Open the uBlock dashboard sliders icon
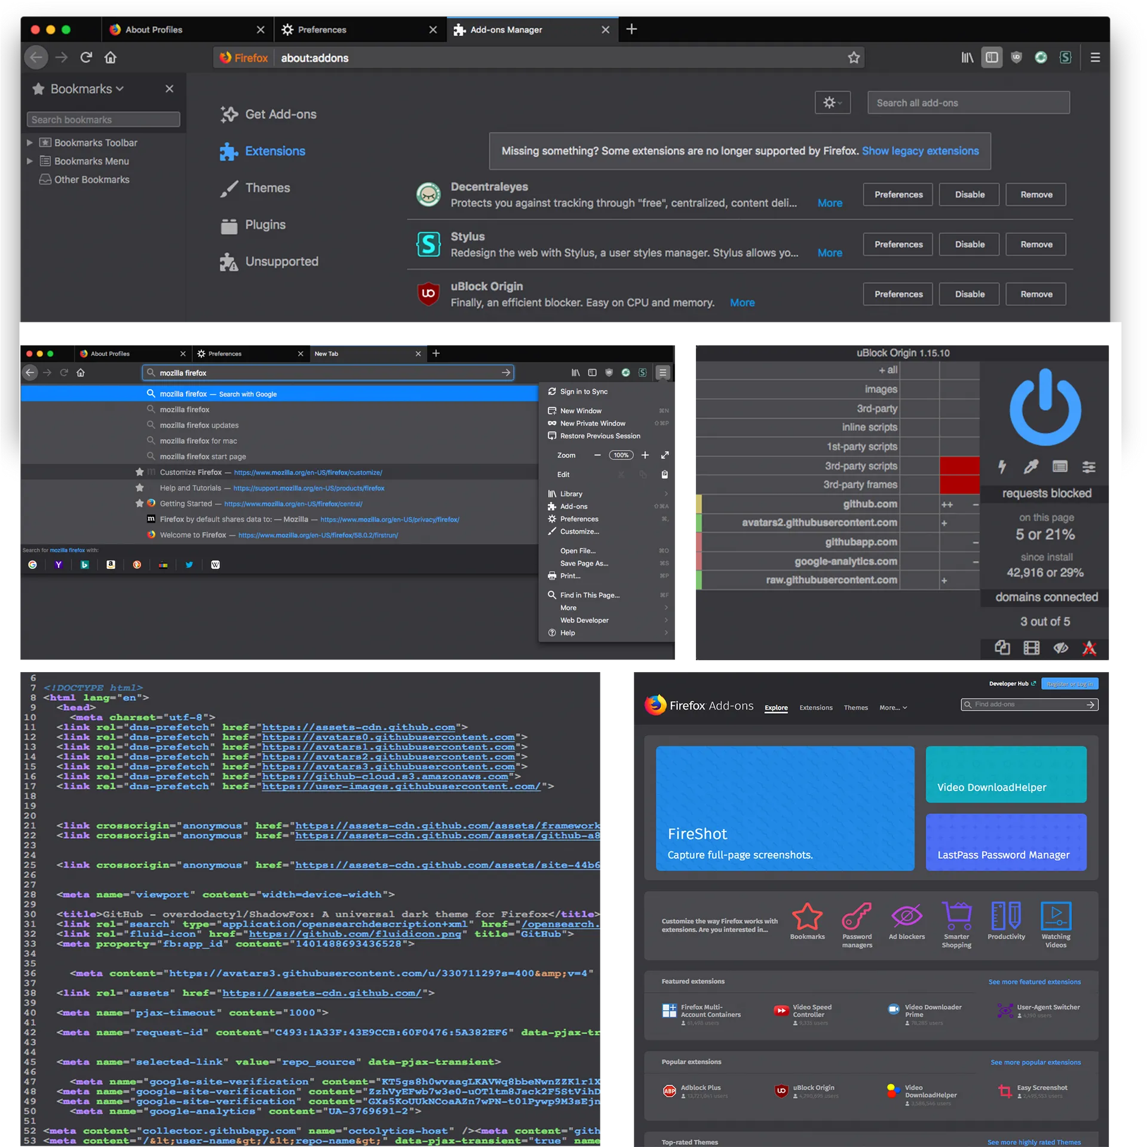Screen dimensions: 1147x1147 (1088, 467)
